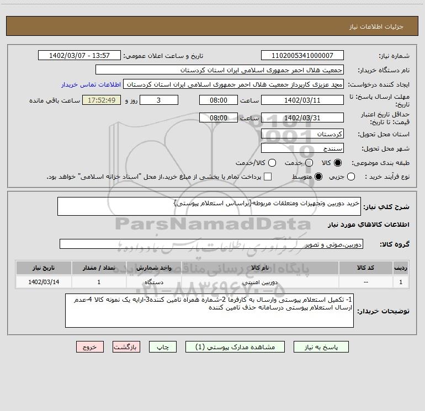Select the کالا/خدمت radio button

coord(272,163)
